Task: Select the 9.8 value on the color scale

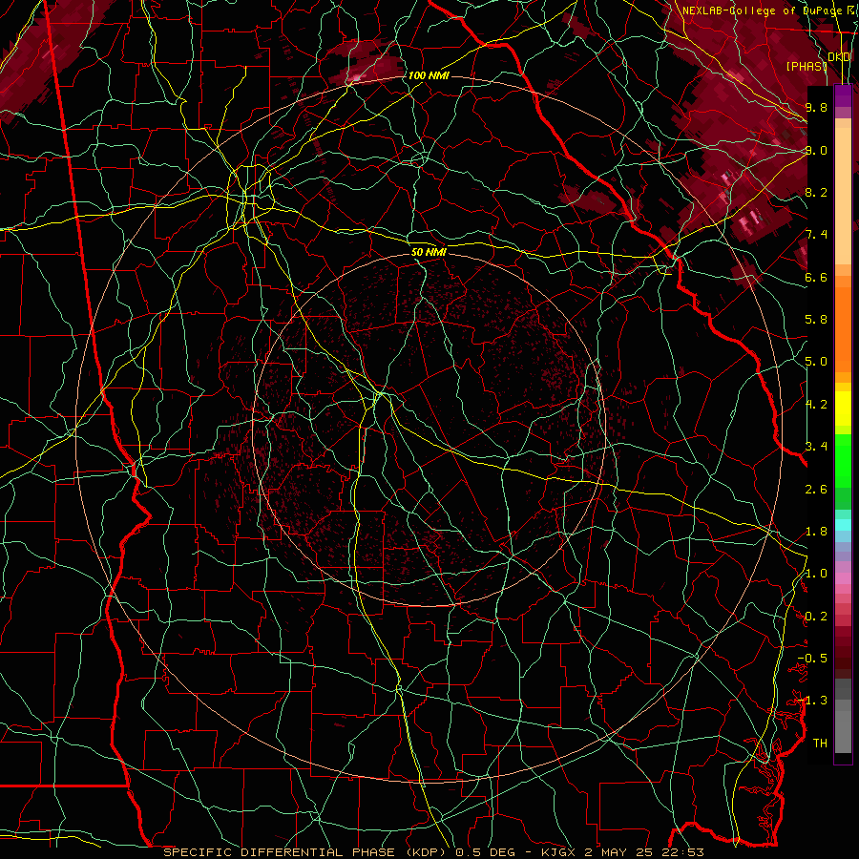Action: point(816,107)
